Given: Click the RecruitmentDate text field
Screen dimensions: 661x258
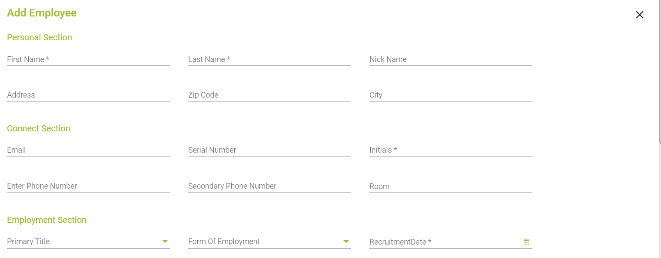Looking at the screenshot, I should pyautogui.click(x=443, y=242).
